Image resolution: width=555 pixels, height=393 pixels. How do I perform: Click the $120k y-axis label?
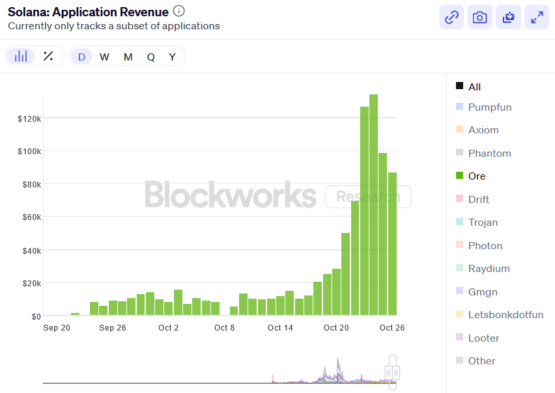(29, 119)
